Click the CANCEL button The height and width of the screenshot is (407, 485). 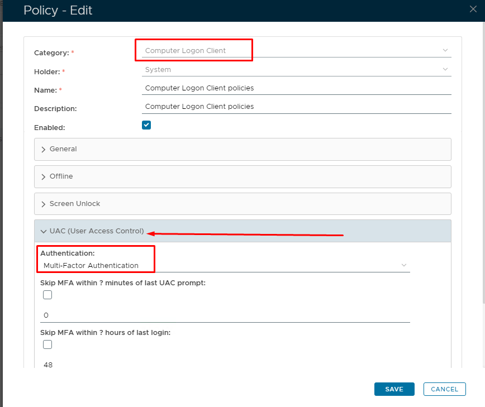[444, 389]
